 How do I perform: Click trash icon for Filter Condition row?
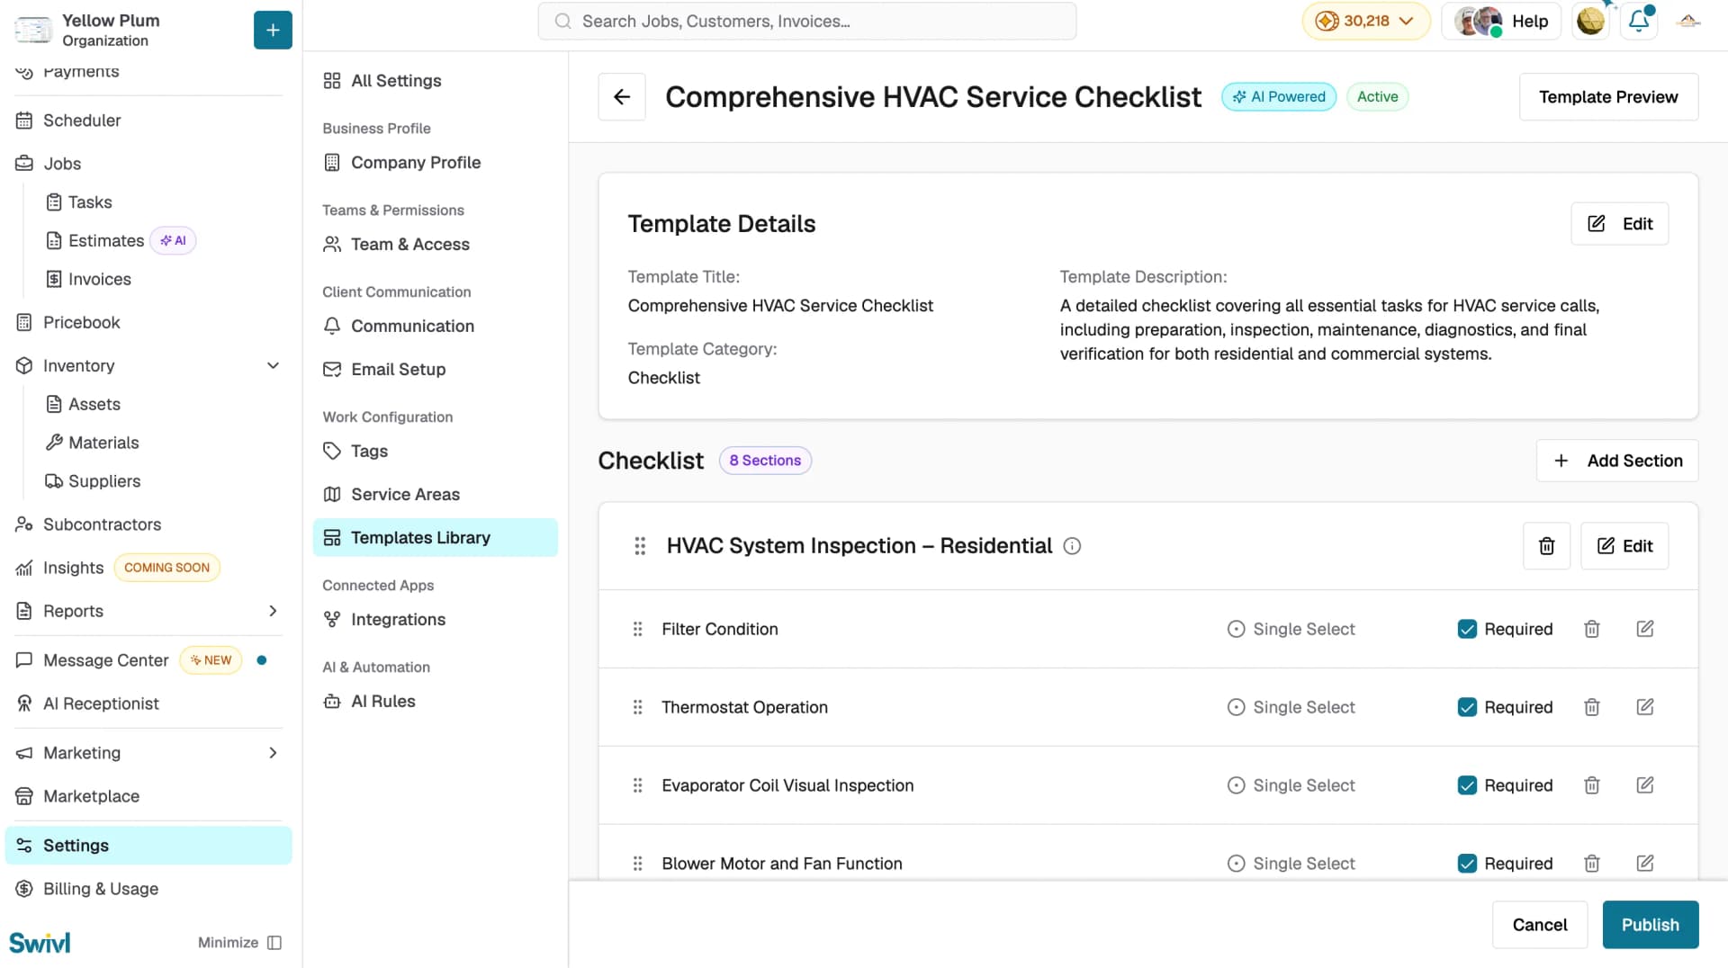click(x=1591, y=629)
